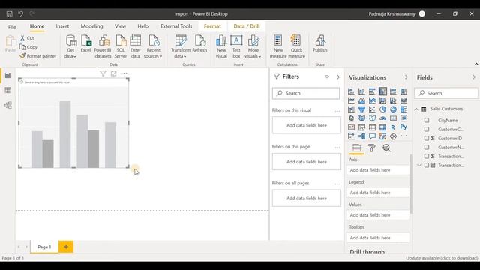
Task: Open the Fields well tab in Visualizations
Action: 357,148
